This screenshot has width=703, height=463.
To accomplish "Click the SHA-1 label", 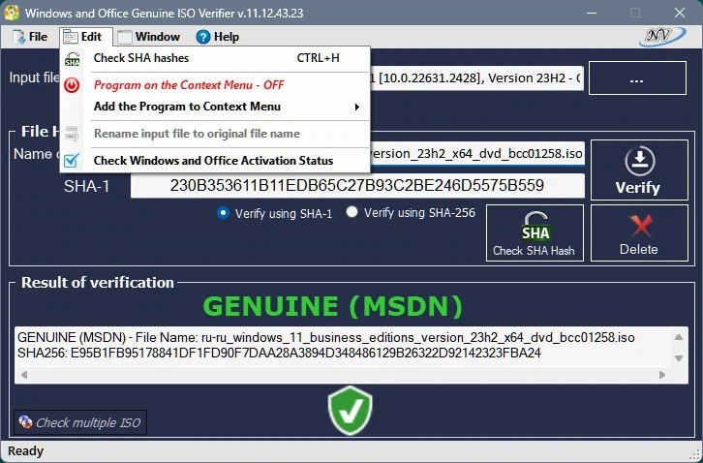I will [x=86, y=186].
